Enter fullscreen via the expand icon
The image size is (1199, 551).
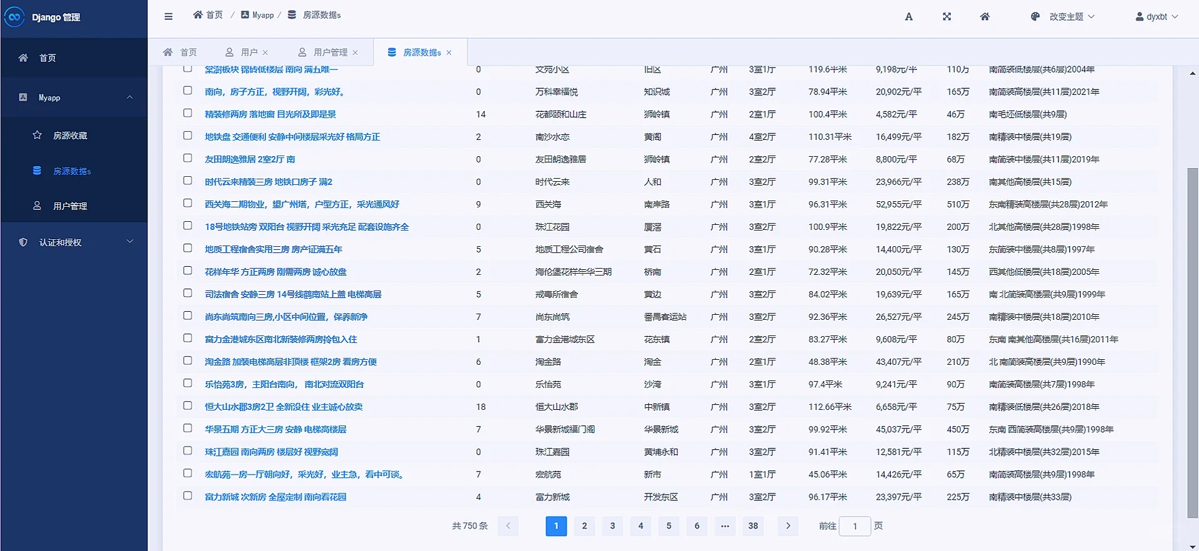coord(947,17)
